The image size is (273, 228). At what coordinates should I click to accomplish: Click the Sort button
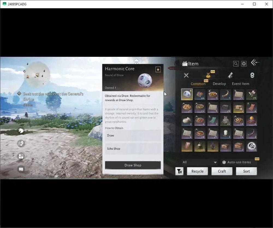[x=246, y=171]
